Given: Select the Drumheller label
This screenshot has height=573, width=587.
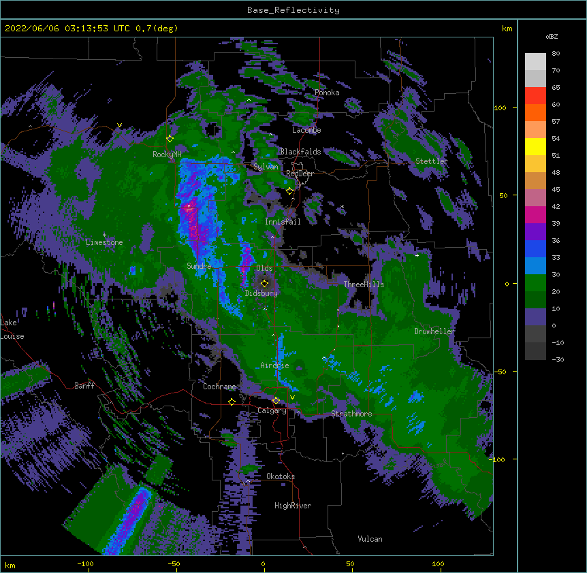Looking at the screenshot, I should tap(434, 331).
